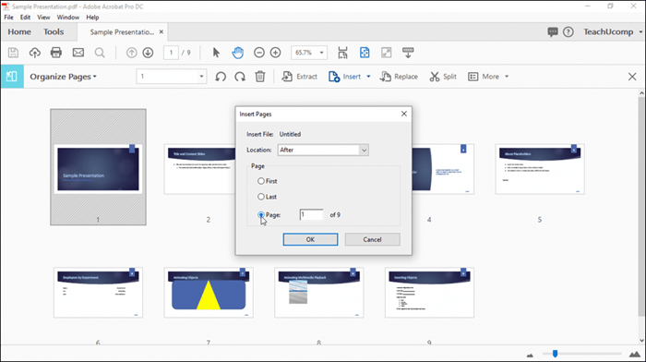646x362 pixels.
Task: Switch to the Tools tab
Action: (54, 31)
